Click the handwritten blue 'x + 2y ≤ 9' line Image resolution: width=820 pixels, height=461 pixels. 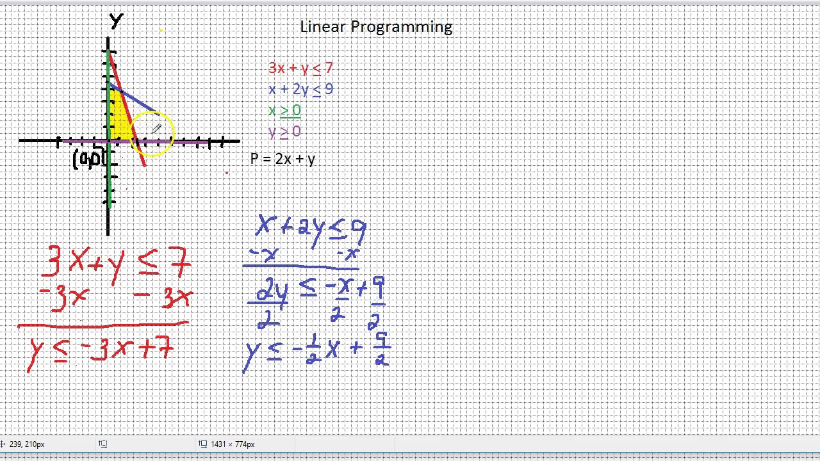pos(311,230)
